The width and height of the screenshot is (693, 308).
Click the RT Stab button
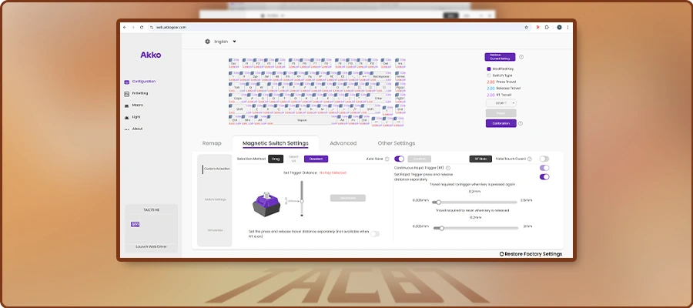point(480,159)
